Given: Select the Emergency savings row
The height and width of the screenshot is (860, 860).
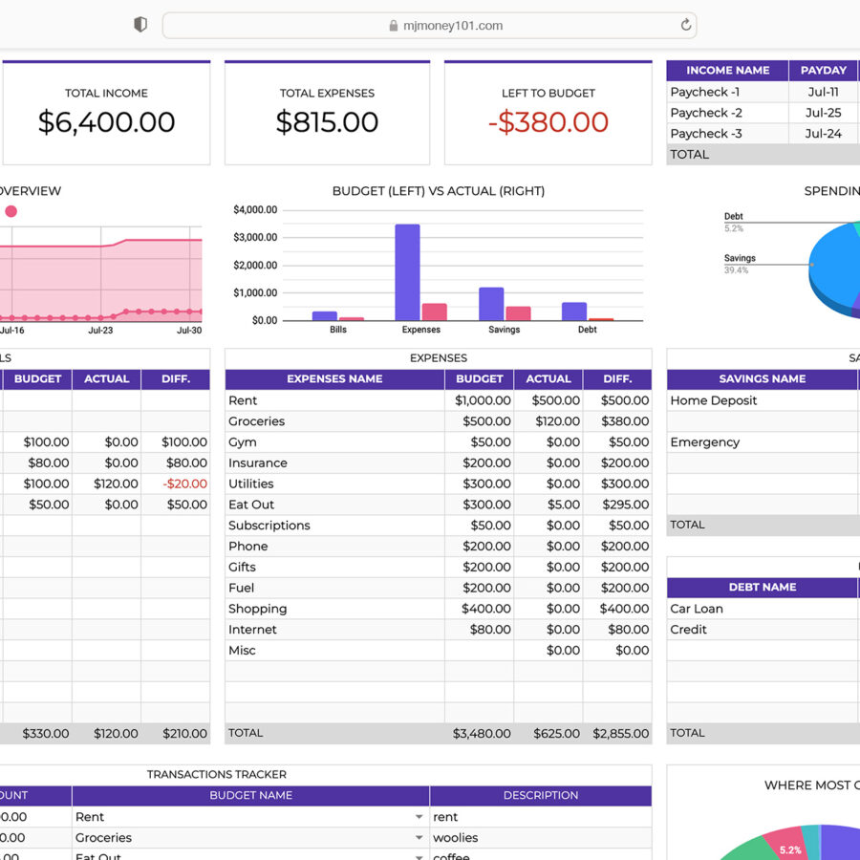Looking at the screenshot, I should pyautogui.click(x=763, y=442).
